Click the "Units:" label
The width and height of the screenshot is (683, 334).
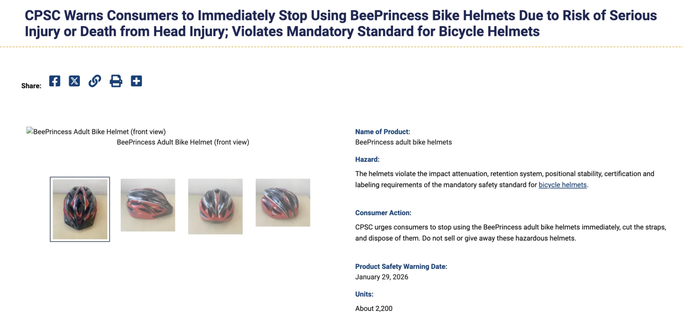(364, 294)
